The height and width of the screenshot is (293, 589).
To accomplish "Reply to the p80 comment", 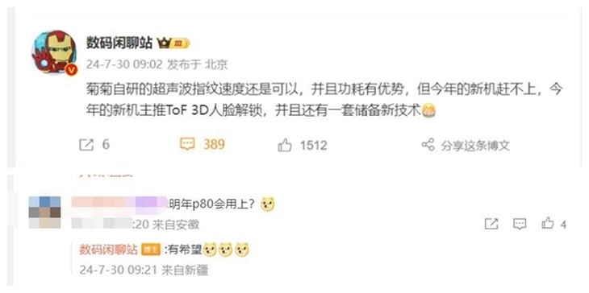I will pyautogui.click(x=520, y=224).
